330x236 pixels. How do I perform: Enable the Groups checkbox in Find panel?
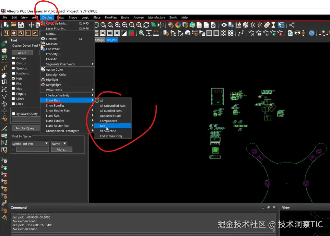pyautogui.click(x=14, y=58)
